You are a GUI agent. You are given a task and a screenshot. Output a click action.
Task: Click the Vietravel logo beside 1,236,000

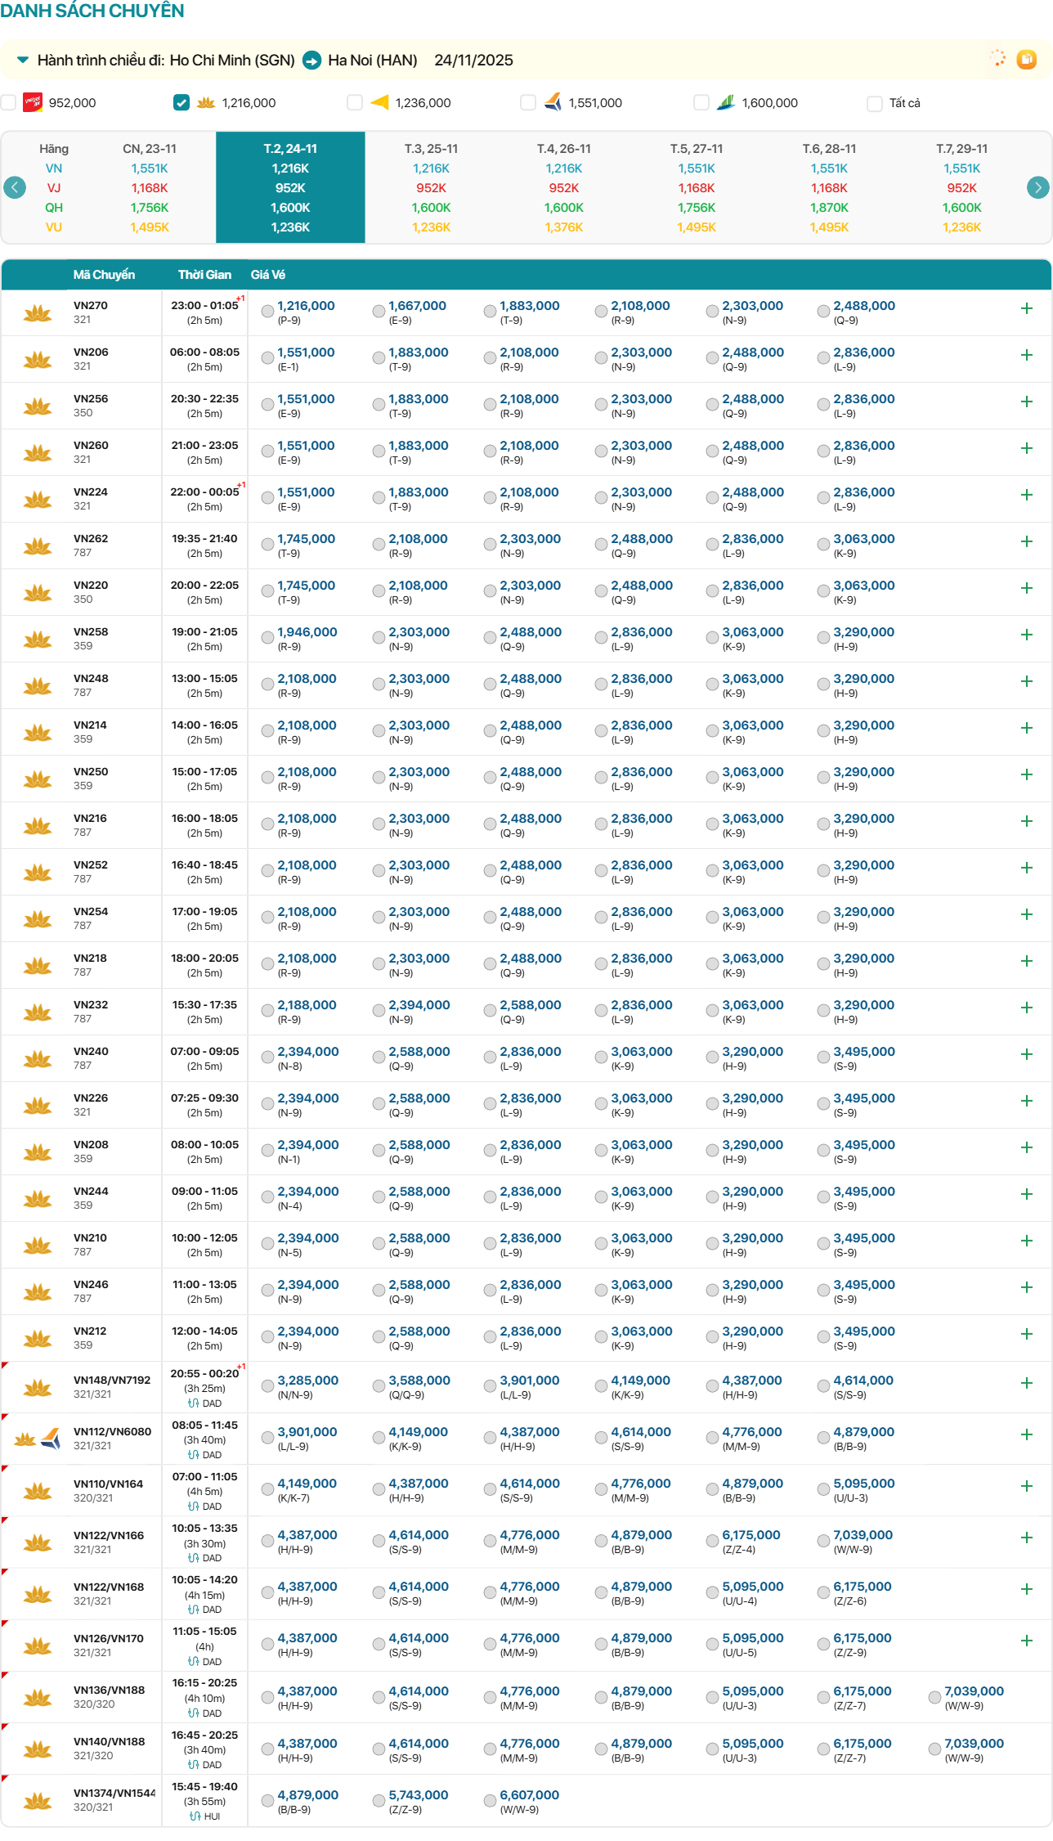pyautogui.click(x=379, y=102)
